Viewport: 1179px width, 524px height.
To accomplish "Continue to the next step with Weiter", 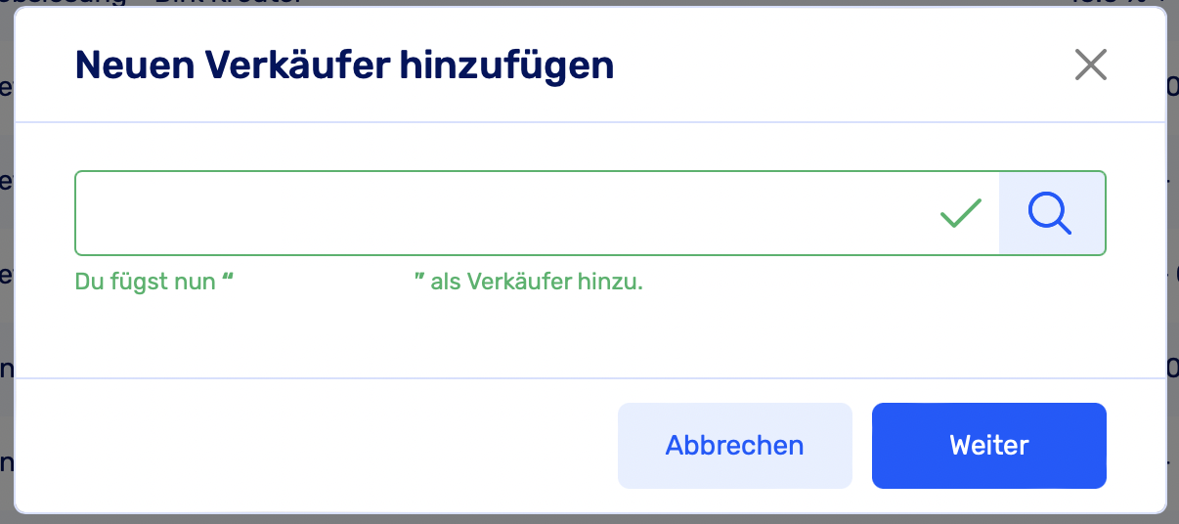I will pyautogui.click(x=988, y=446).
